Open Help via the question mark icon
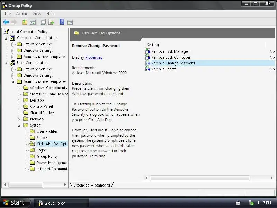 (62, 22)
